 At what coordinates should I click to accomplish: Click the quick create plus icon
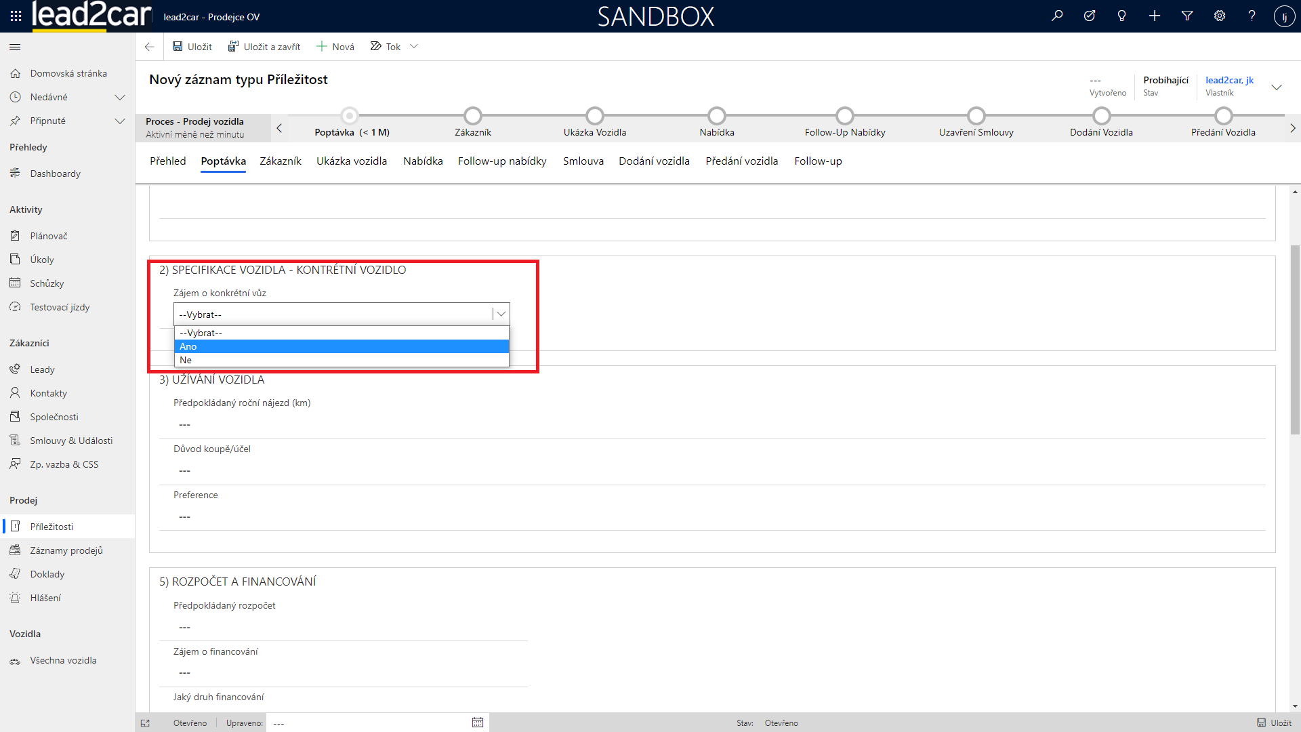click(x=1155, y=16)
